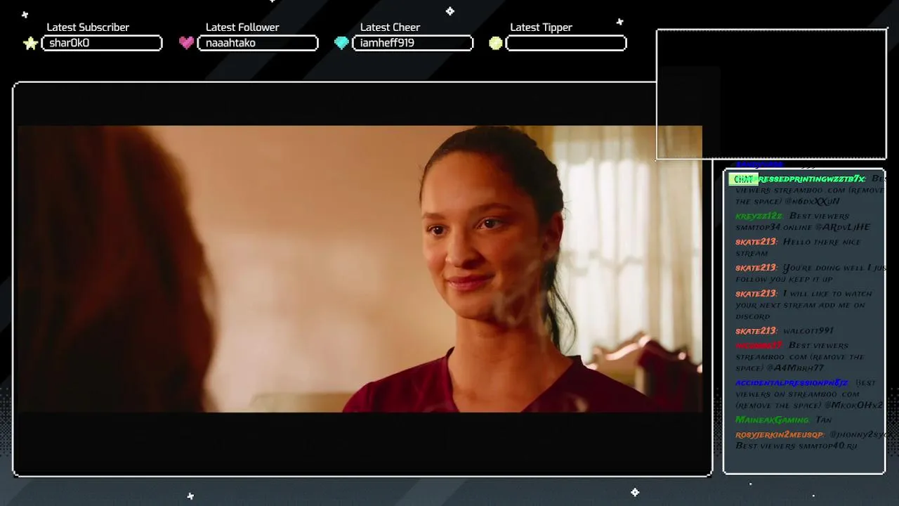Click the rosyjerkin2meusqp username in chat
Viewport: 899px width, 506px height.
780,435
